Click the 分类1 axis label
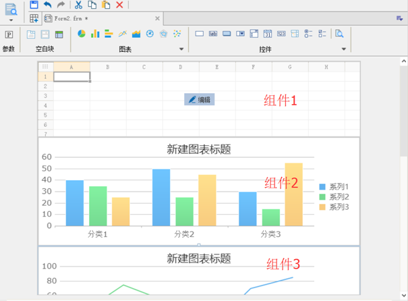Viewport: 408px width, 301px height. coord(98,234)
